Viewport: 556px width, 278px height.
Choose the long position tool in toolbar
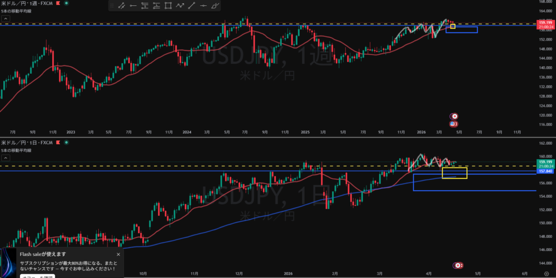click(x=146, y=6)
